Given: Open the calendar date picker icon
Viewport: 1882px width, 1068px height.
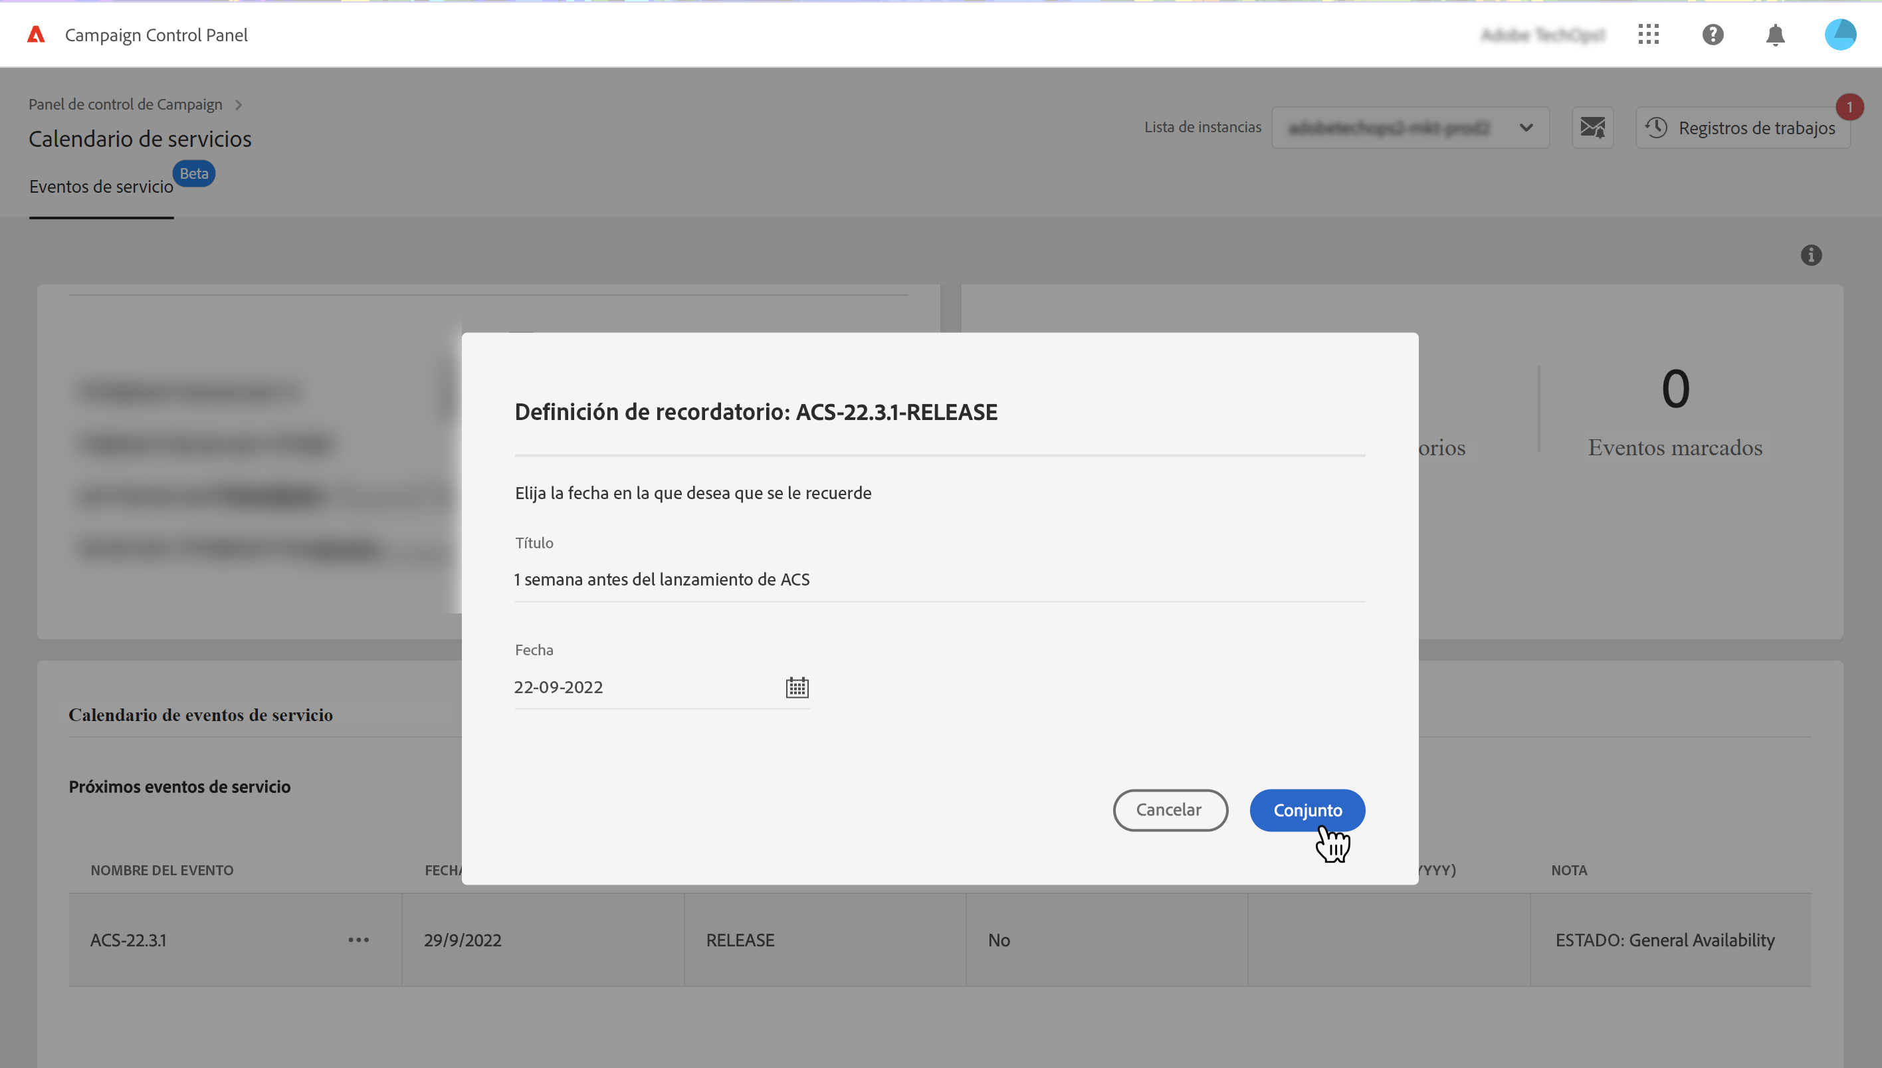Looking at the screenshot, I should point(797,687).
